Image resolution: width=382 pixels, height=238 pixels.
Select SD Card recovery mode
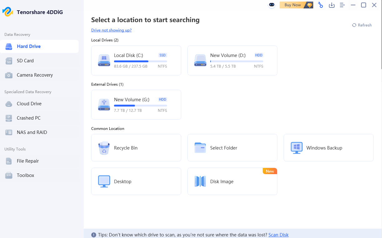point(39,61)
